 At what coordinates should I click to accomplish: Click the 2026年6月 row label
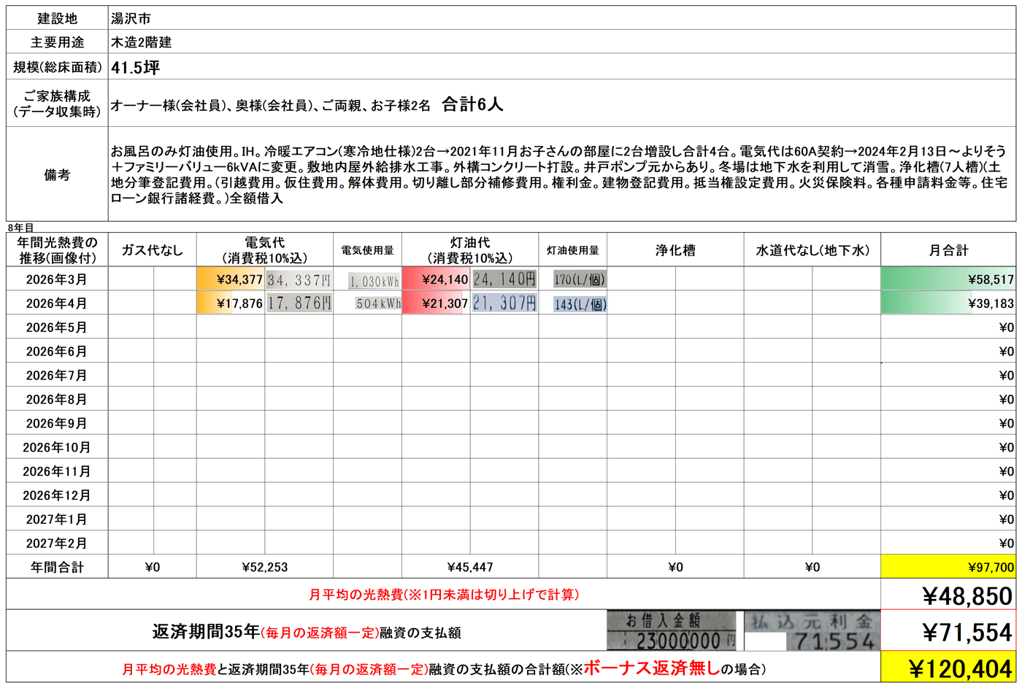(x=57, y=352)
